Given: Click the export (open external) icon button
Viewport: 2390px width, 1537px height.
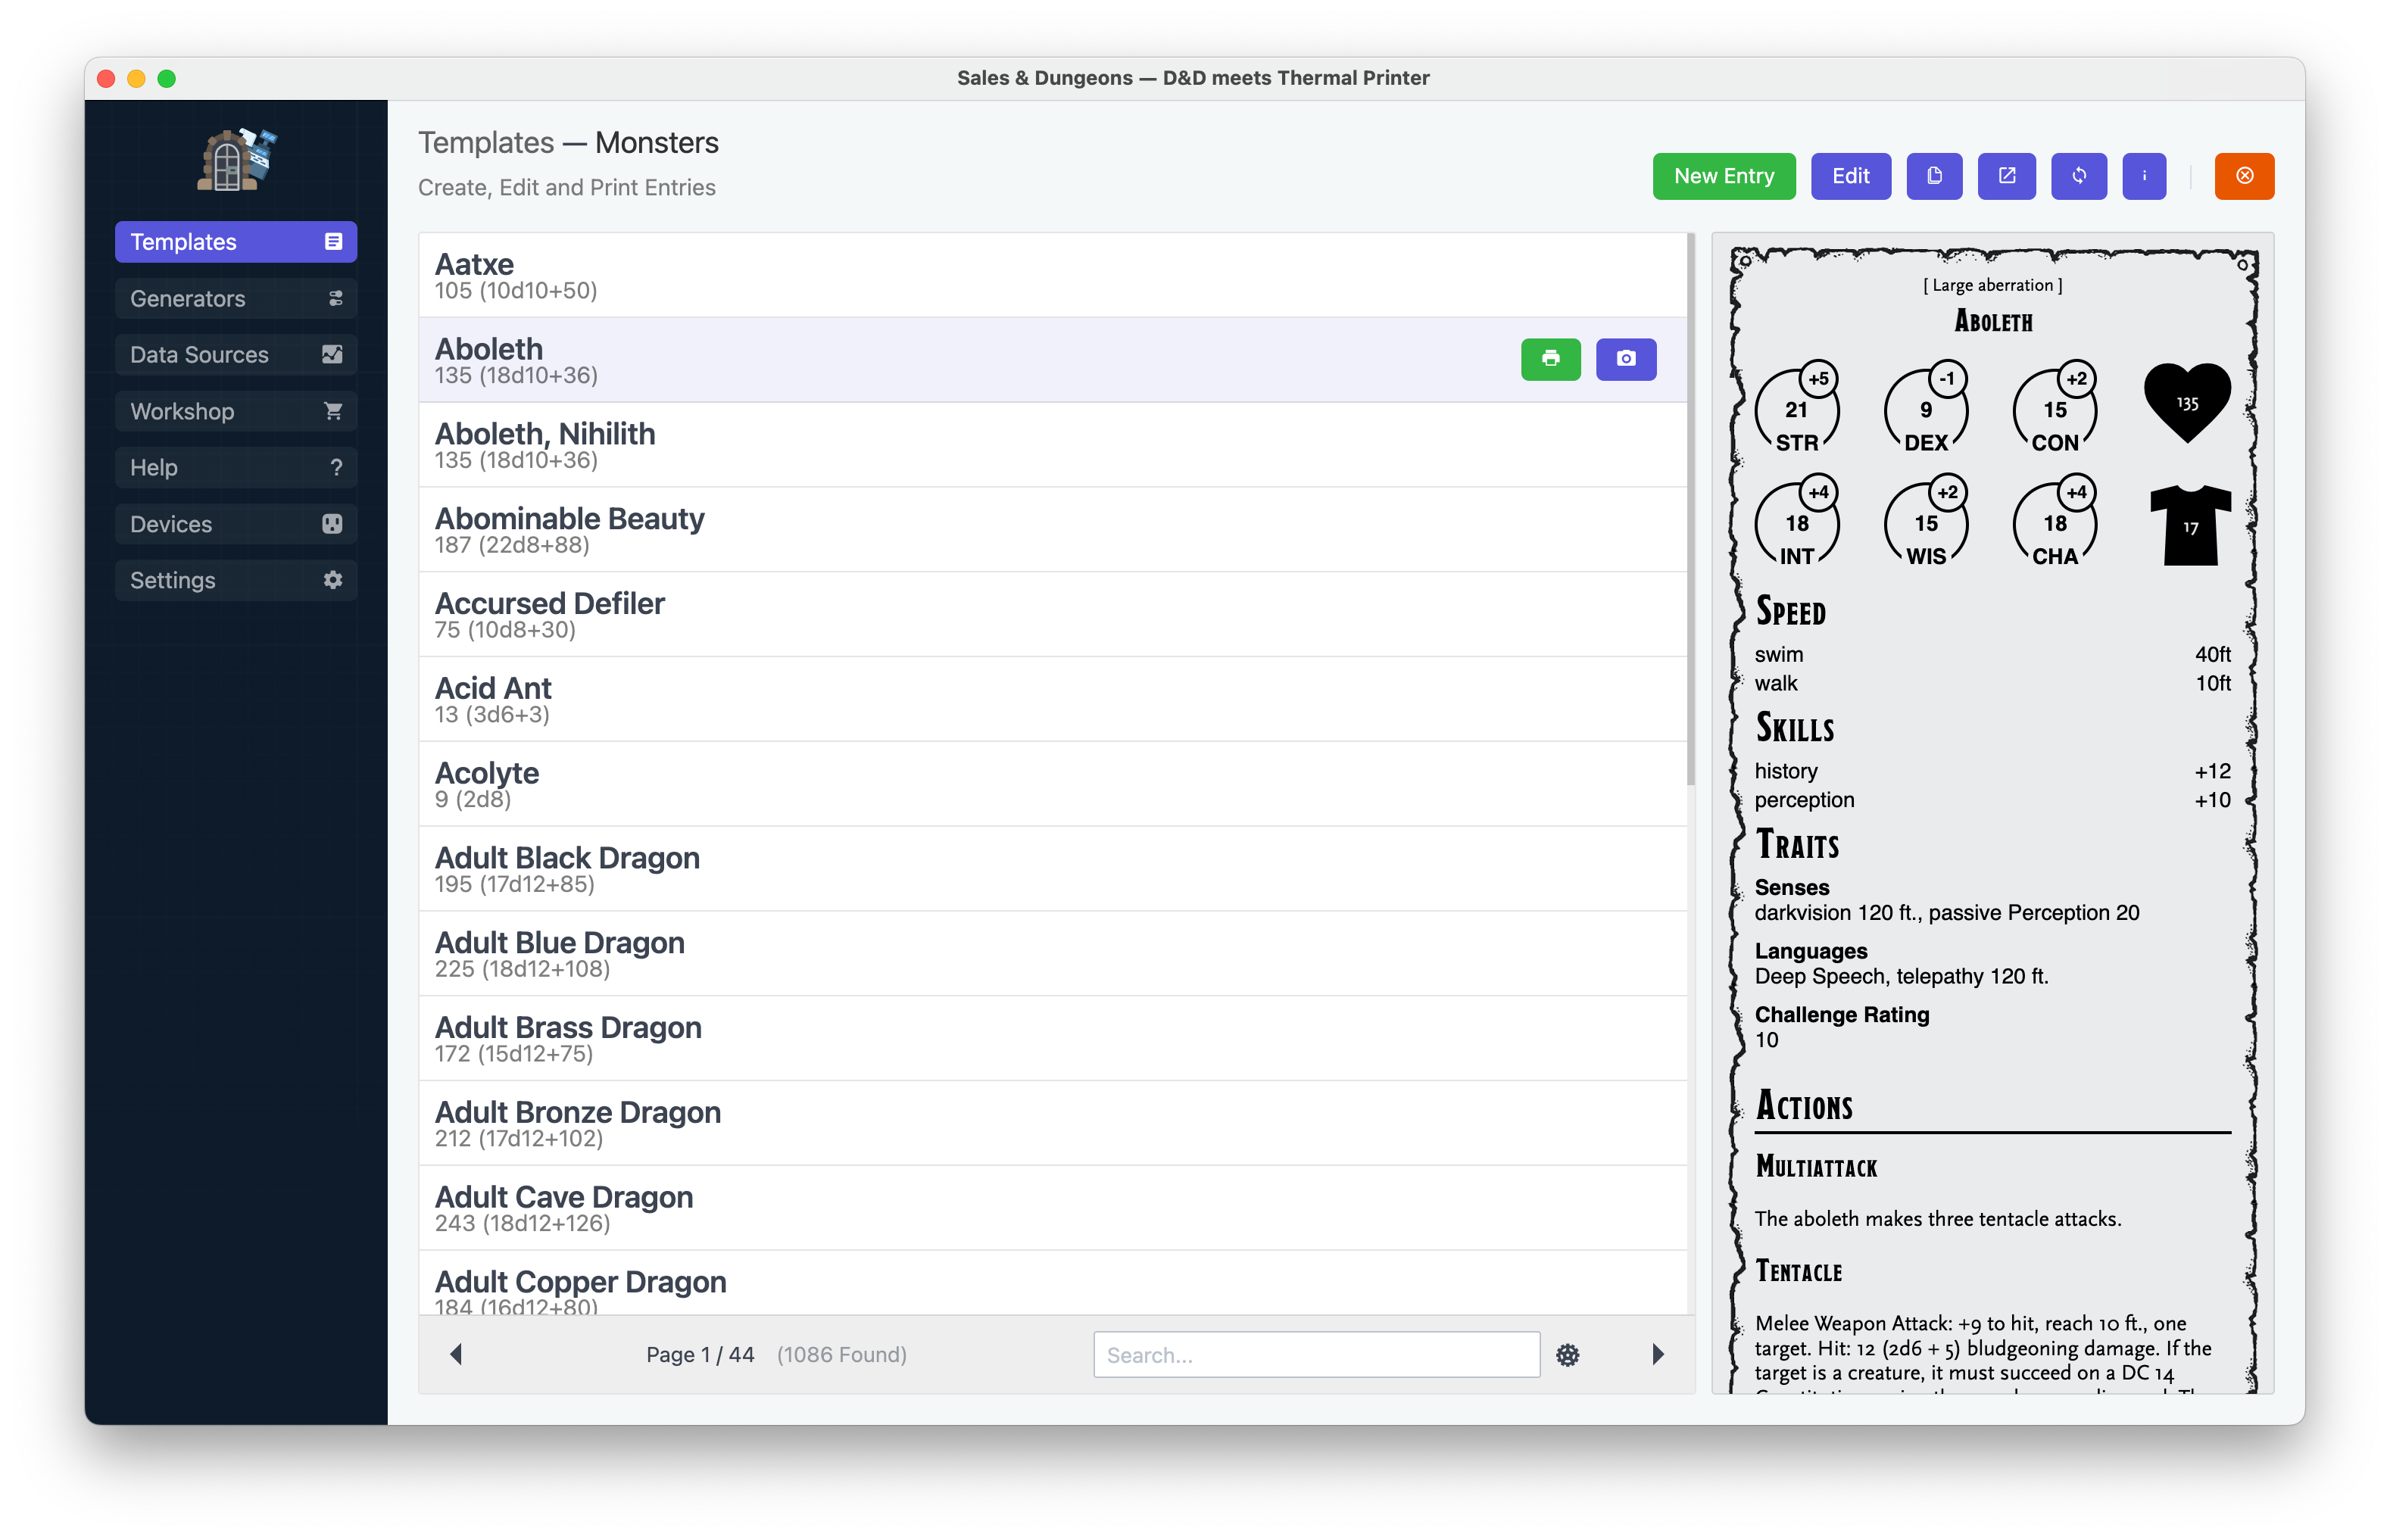Looking at the screenshot, I should 2007,176.
